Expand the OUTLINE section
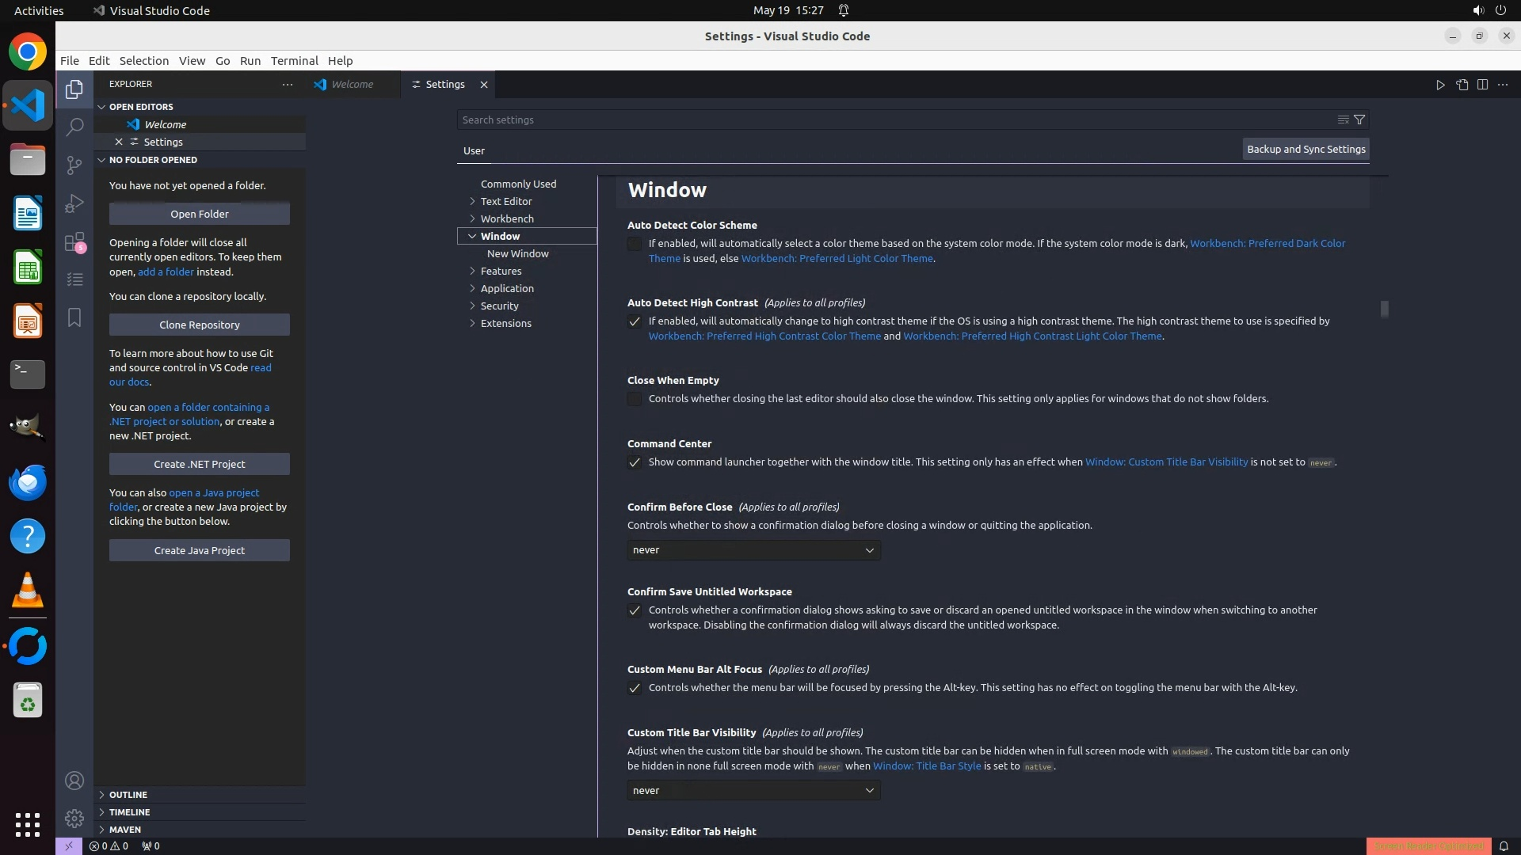Screen dimensions: 1521x855 [128, 795]
